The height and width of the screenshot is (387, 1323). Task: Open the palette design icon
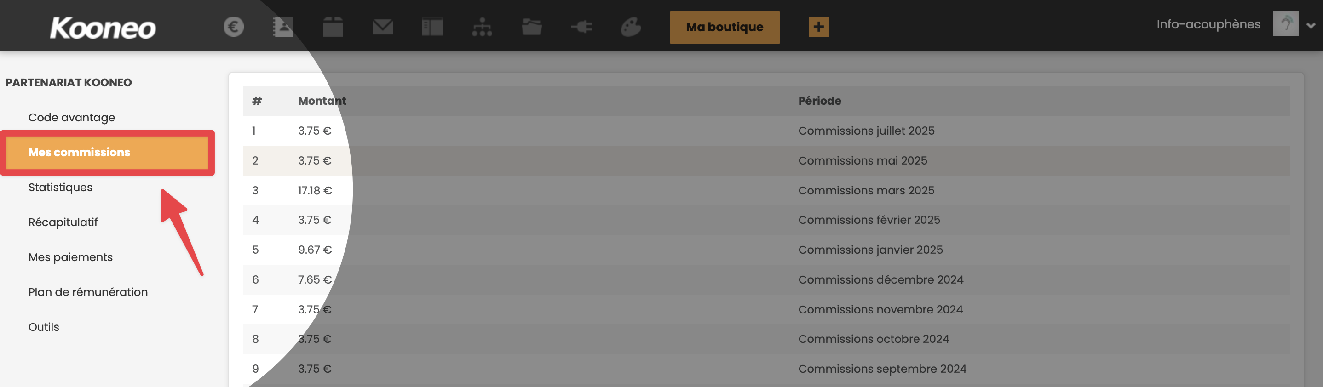click(631, 27)
